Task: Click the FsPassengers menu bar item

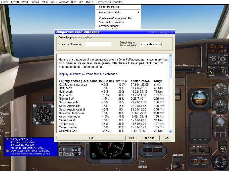Action: click(x=103, y=2)
